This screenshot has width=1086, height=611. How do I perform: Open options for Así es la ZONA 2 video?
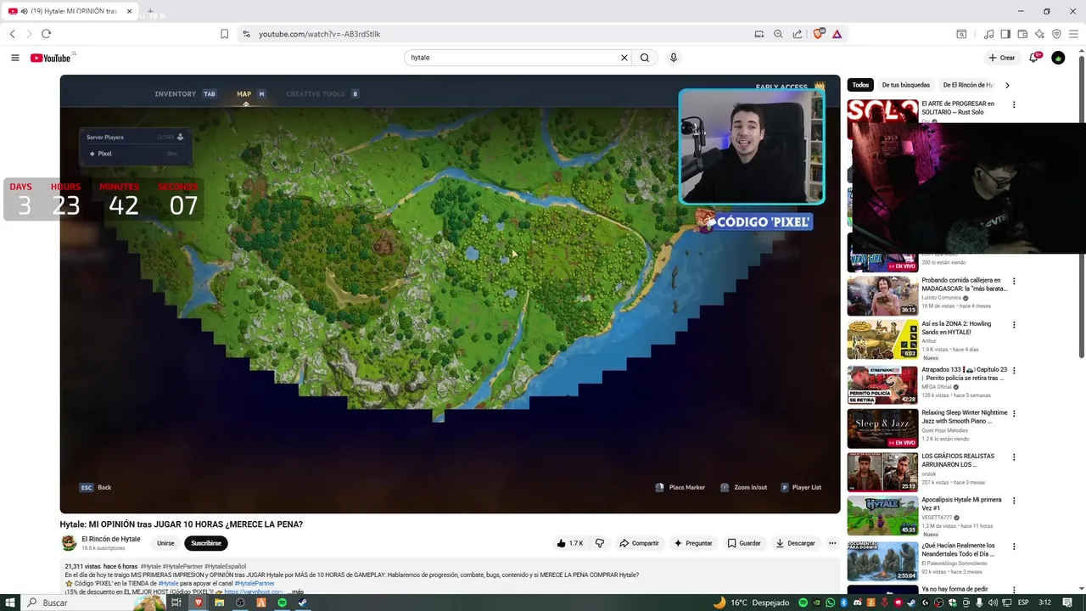click(1014, 325)
